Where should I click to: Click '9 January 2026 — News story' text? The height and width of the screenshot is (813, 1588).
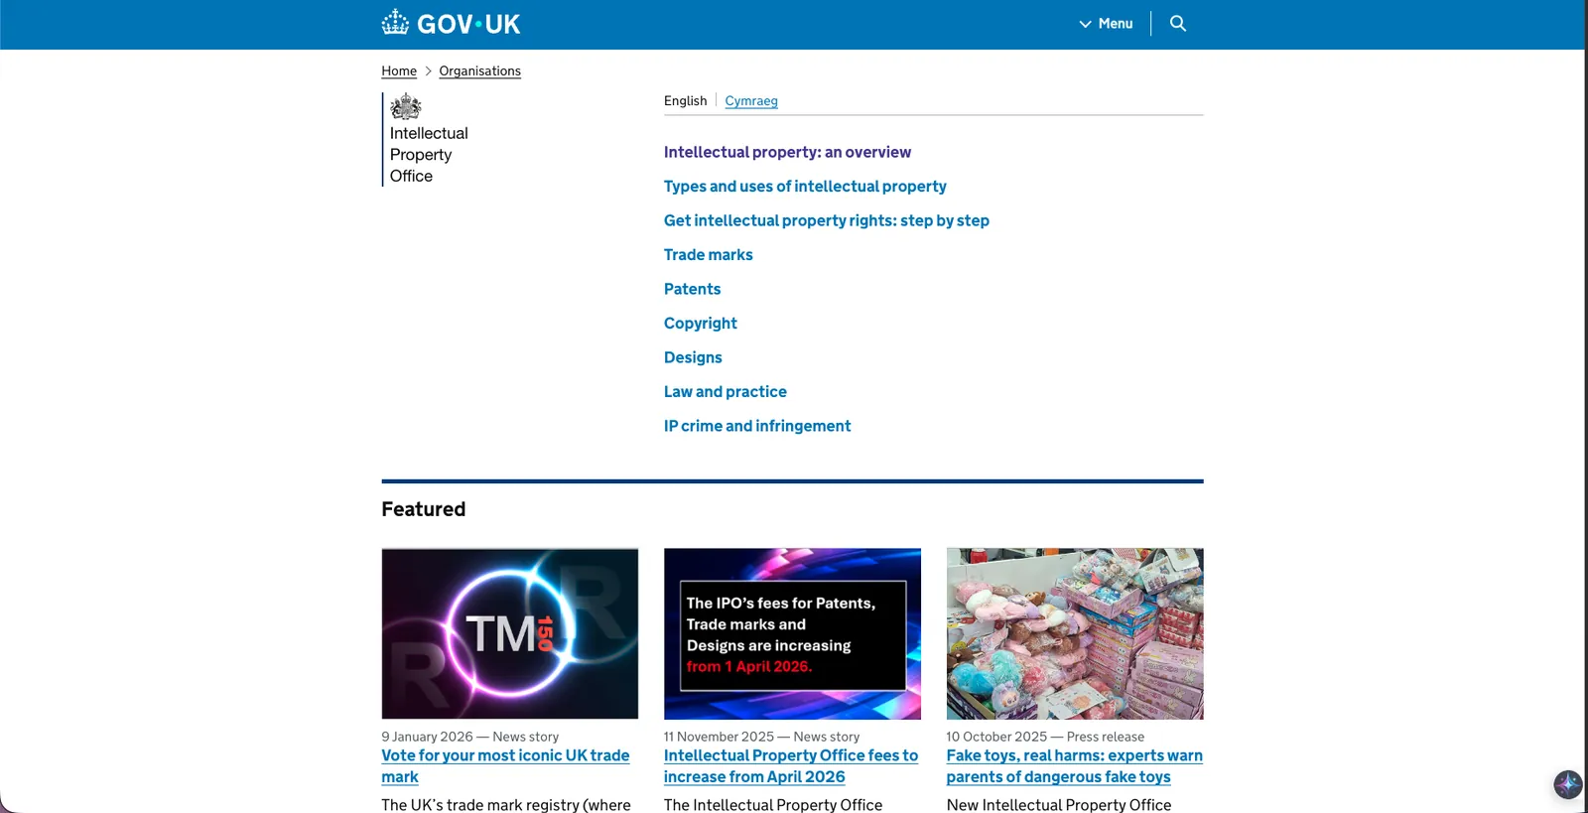point(470,737)
